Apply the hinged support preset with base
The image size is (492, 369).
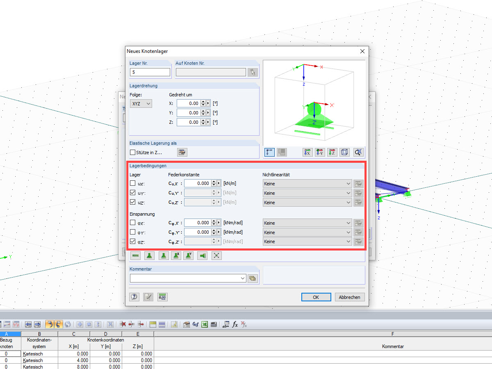[x=149, y=255]
